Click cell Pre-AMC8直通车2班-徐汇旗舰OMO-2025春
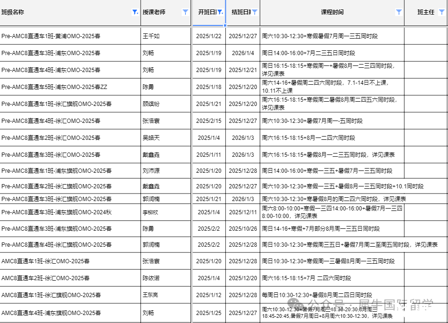448x323 pixels. pos(70,186)
